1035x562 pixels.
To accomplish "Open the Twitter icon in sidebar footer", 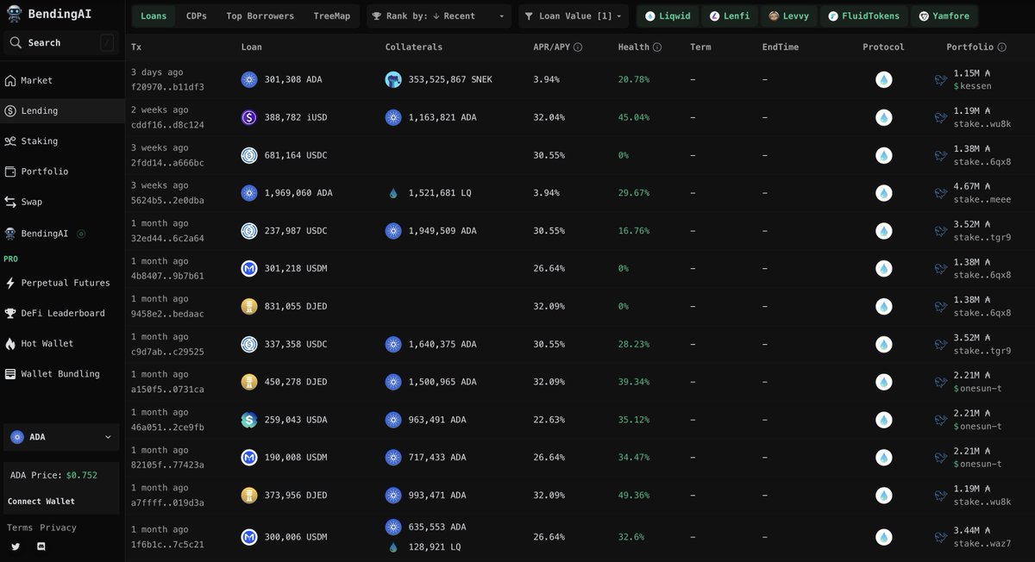I will click(x=16, y=546).
